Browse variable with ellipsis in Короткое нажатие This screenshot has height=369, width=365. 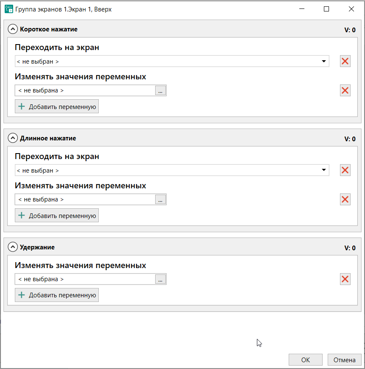click(160, 90)
